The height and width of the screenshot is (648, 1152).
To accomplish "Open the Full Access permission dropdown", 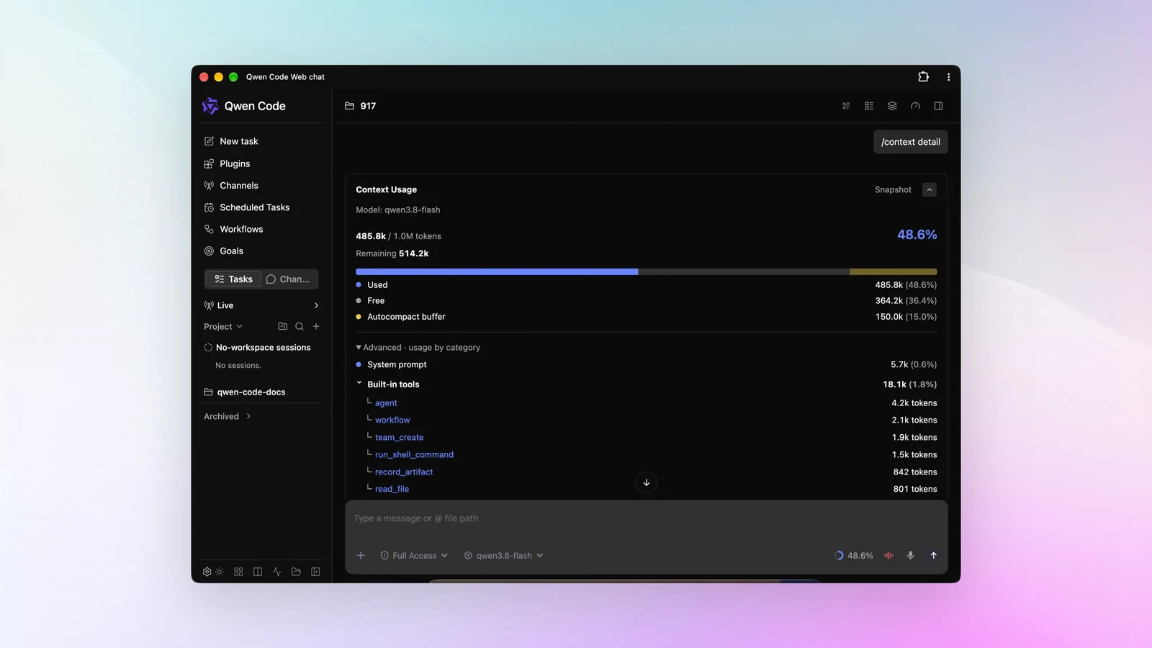I will [x=414, y=555].
